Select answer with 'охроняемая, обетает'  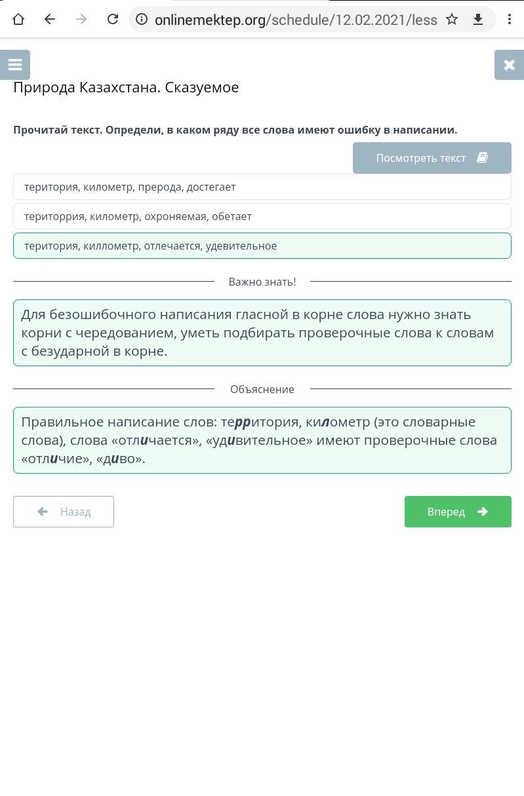tap(262, 216)
